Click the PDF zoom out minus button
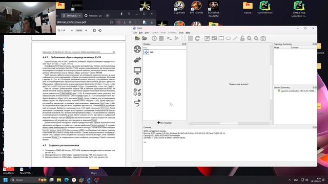 tap(72, 31)
